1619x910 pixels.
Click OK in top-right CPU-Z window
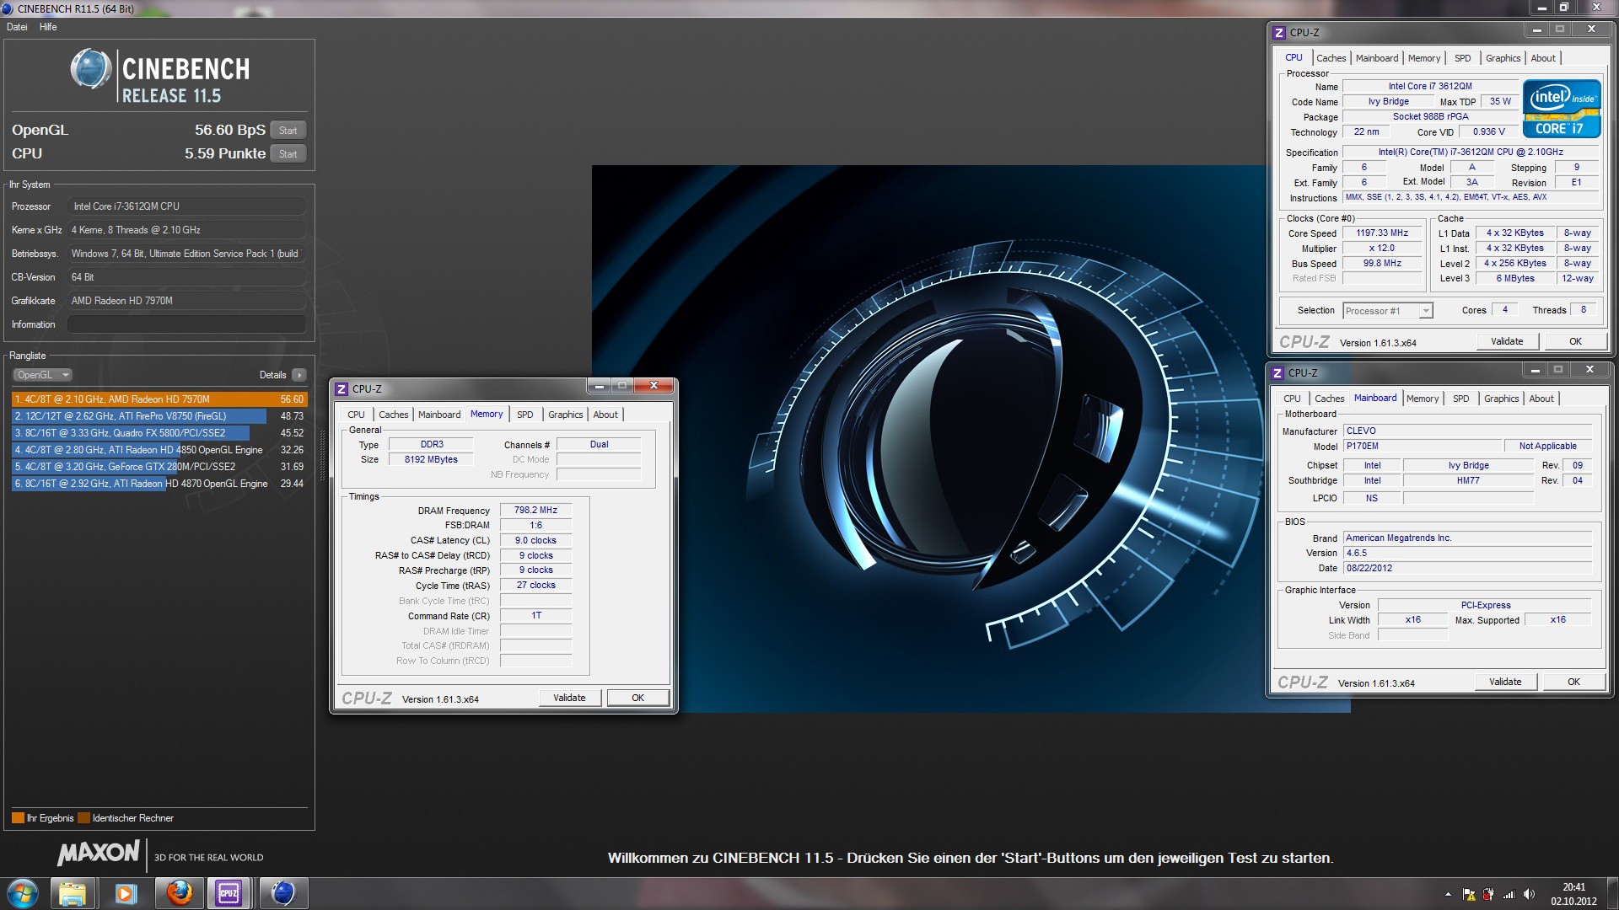click(1575, 341)
